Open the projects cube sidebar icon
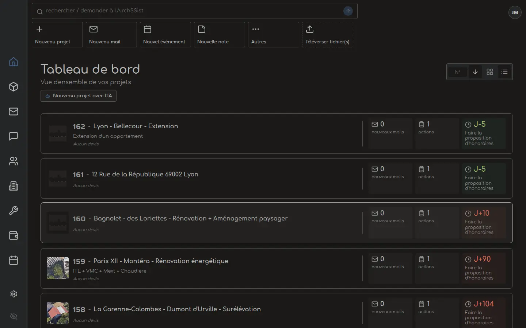 [14, 87]
